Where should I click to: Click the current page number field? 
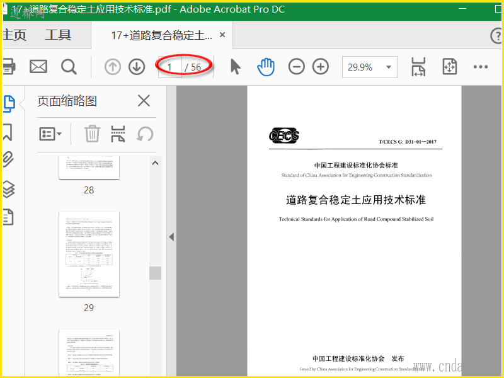pos(169,67)
